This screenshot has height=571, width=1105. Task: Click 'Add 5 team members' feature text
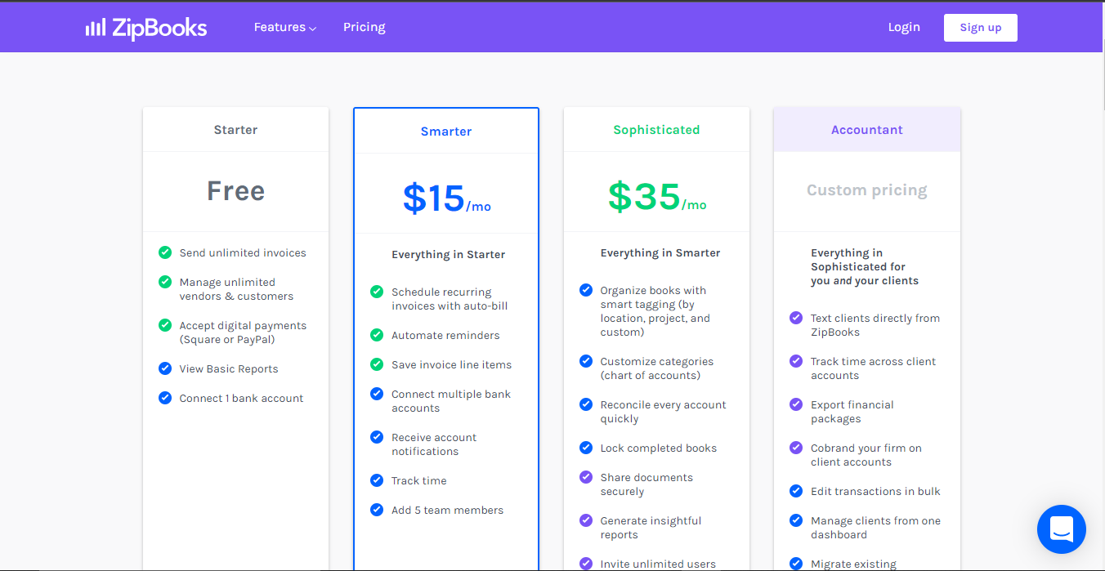(x=447, y=510)
